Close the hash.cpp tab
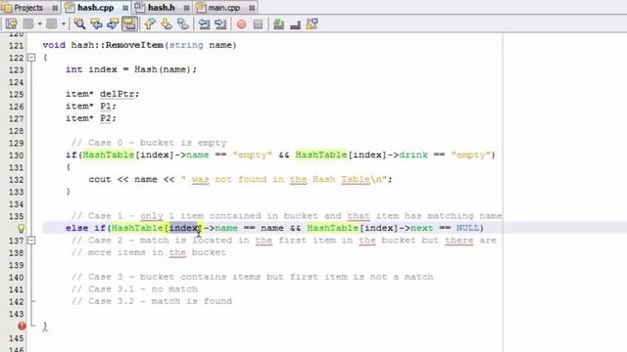This screenshot has width=627, height=352. (x=125, y=8)
